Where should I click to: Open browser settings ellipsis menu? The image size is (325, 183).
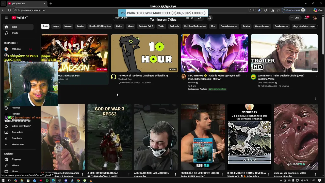coord(309,10)
